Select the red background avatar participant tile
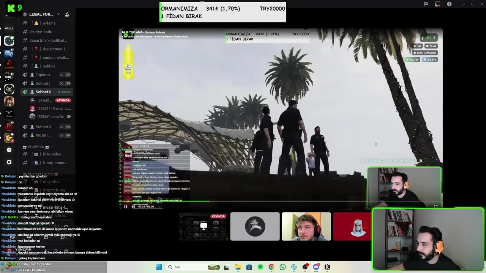This screenshot has height=273, width=486. (353, 226)
